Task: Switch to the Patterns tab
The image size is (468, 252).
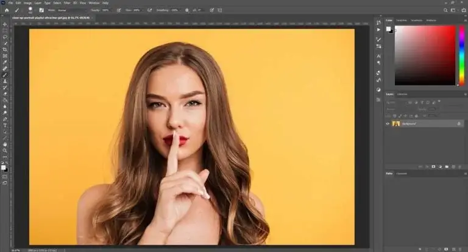Action: click(x=431, y=20)
